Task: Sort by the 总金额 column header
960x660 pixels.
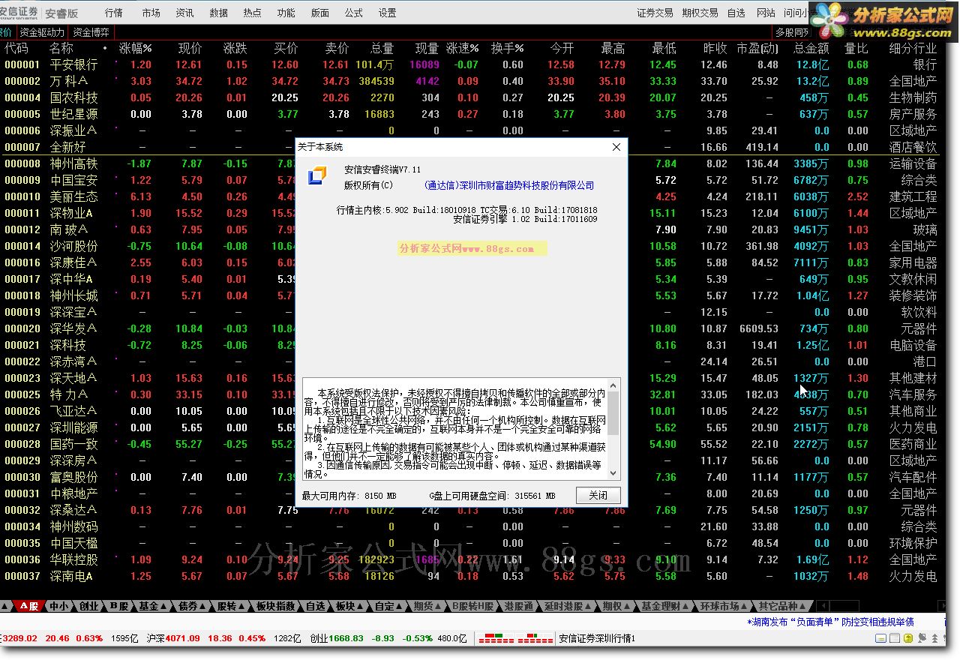Action: (811, 48)
